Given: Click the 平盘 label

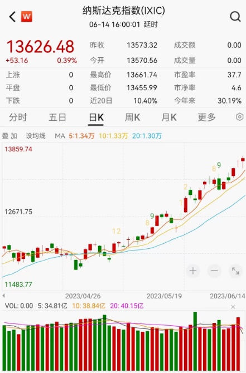Looking at the screenshot, I should 13,88.
